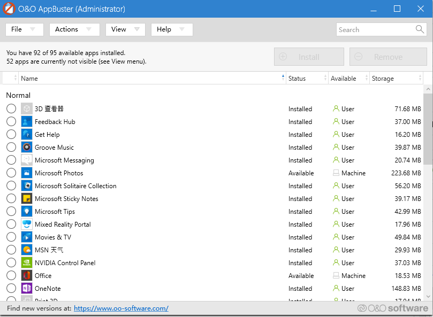Click the OneNote app icon
433x317 pixels.
(27, 288)
